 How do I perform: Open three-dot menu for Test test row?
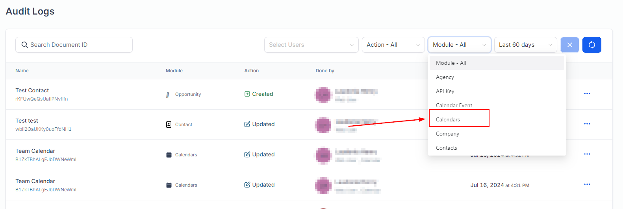pos(587,124)
